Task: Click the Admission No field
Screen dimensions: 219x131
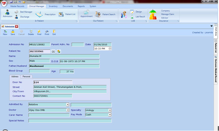Action: pos(39,44)
